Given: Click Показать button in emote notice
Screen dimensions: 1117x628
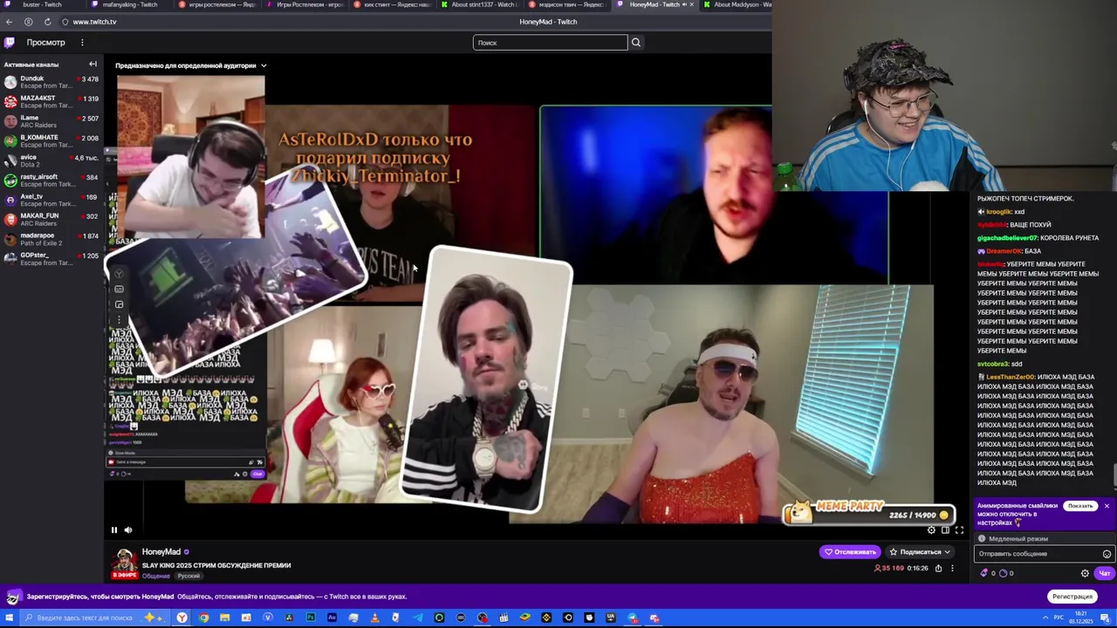Looking at the screenshot, I should pyautogui.click(x=1079, y=506).
